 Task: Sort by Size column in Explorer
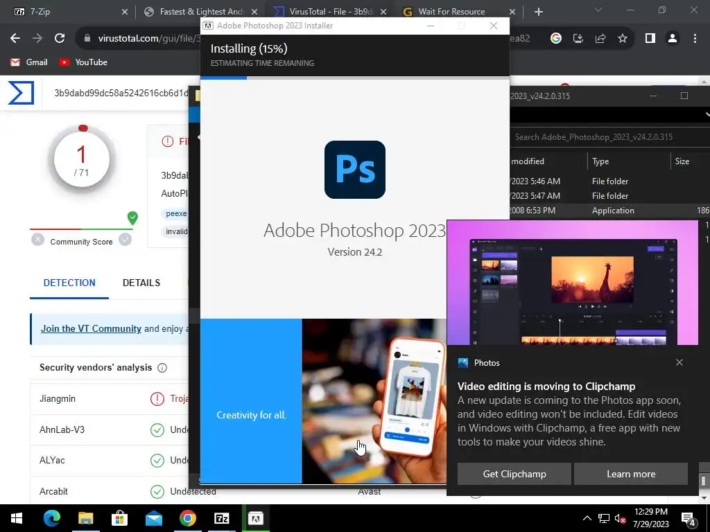point(682,161)
